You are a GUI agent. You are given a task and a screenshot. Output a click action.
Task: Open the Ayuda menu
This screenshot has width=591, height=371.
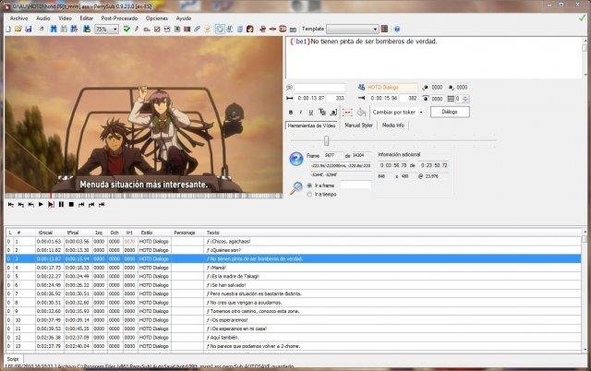point(184,18)
